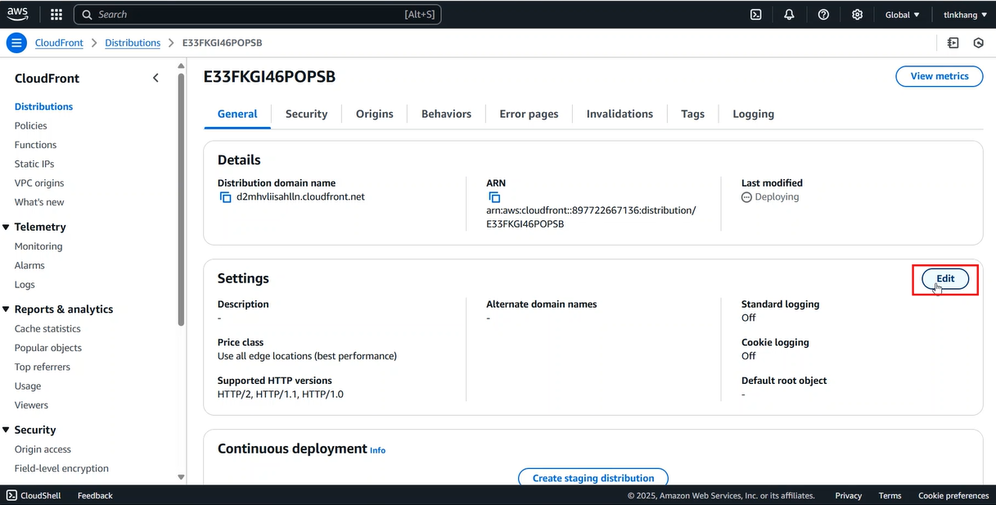Open Logs under Telemetry

[x=25, y=285]
